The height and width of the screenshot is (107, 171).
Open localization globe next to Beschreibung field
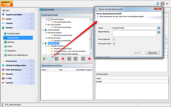[159, 32]
